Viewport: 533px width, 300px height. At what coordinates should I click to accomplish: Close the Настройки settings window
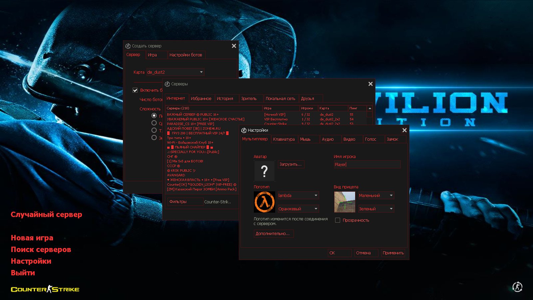404,130
